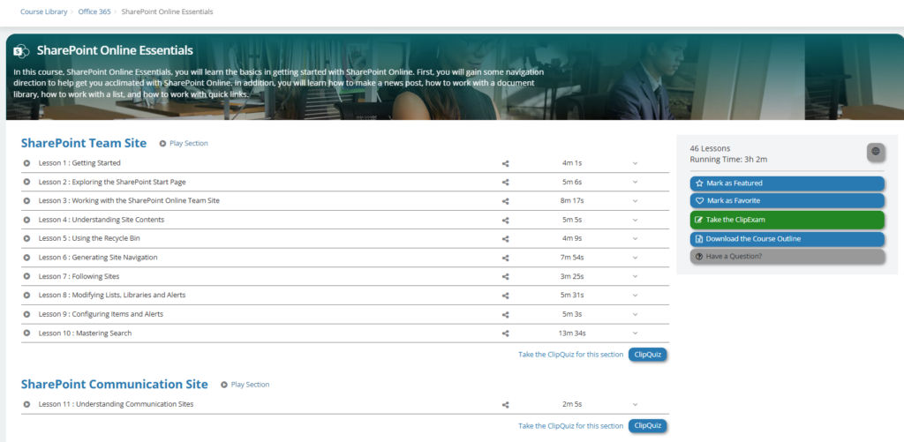This screenshot has width=904, height=442.
Task: Click the Running Time 3h 2m text
Action: [x=728, y=159]
